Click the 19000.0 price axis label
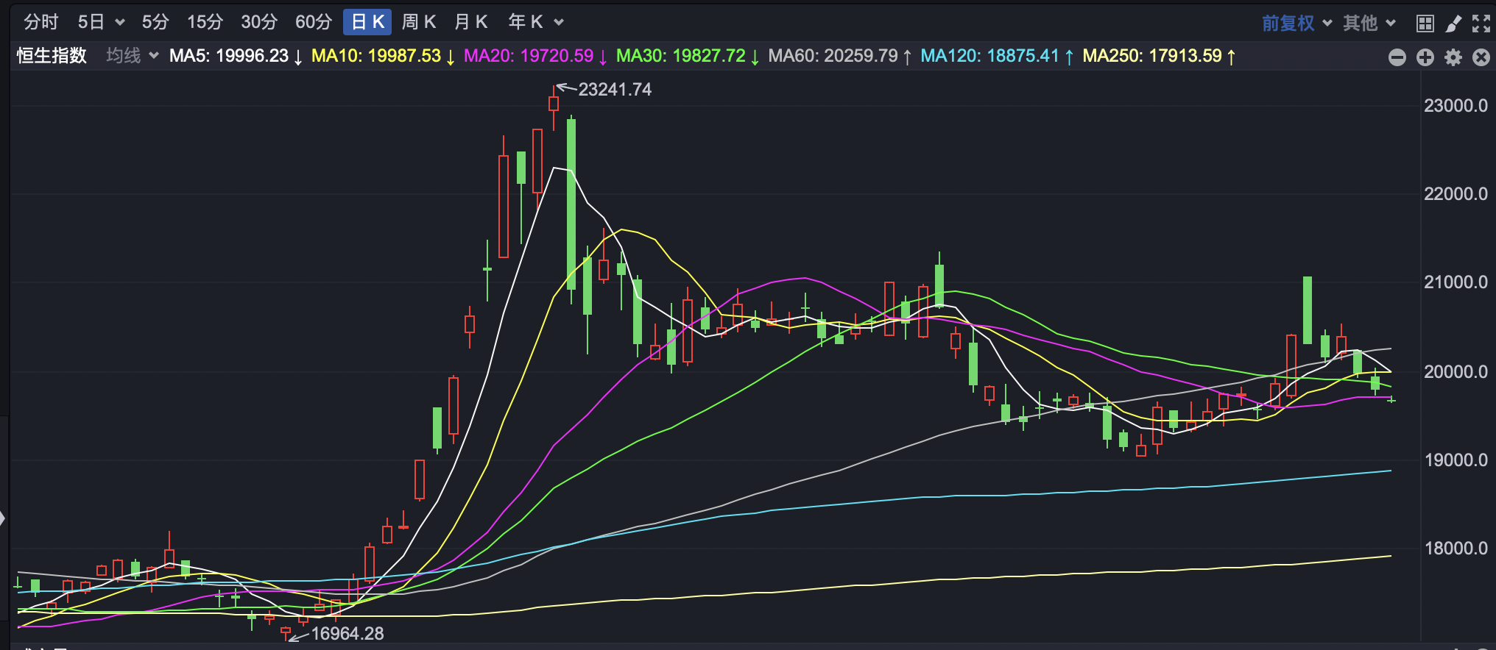Image resolution: width=1496 pixels, height=650 pixels. tap(1456, 460)
